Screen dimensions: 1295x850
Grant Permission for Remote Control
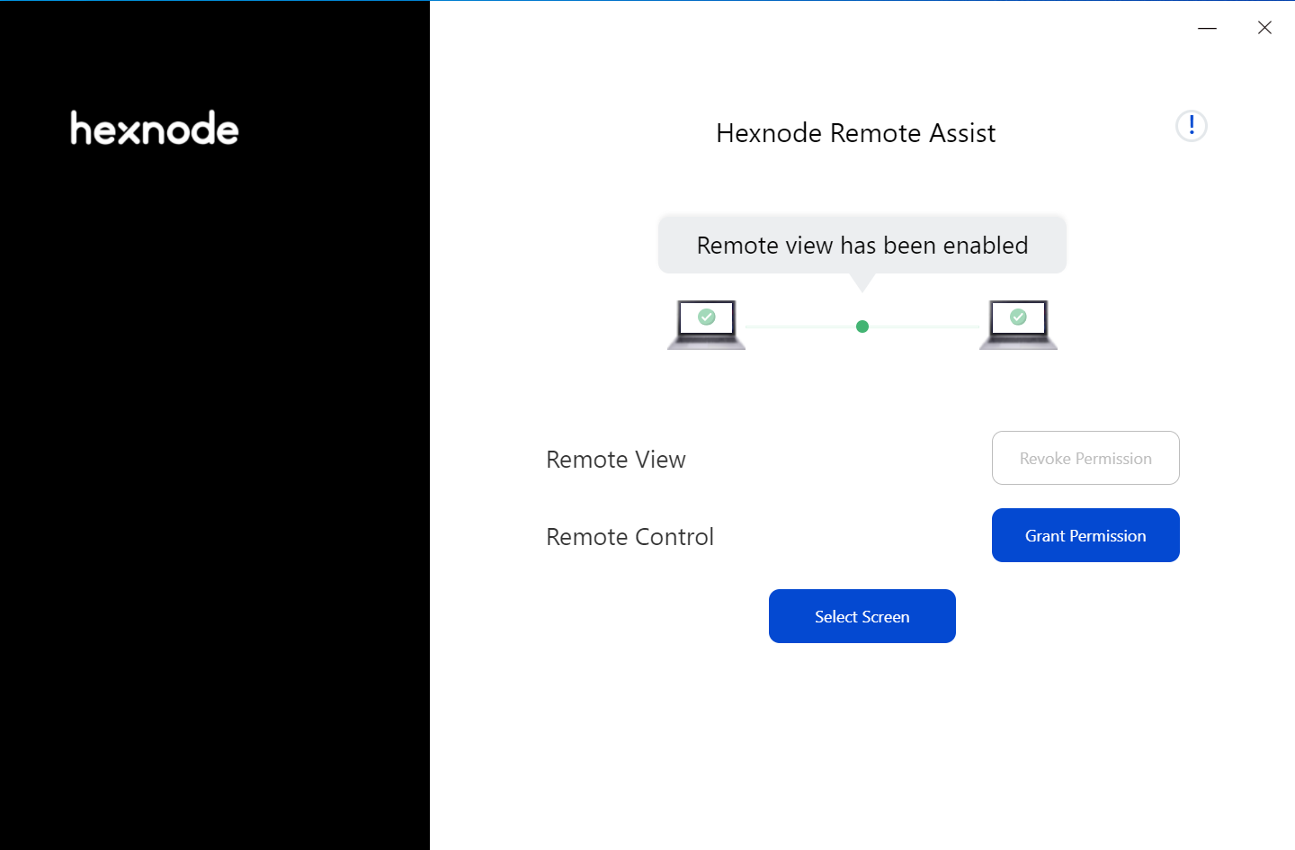coord(1085,535)
